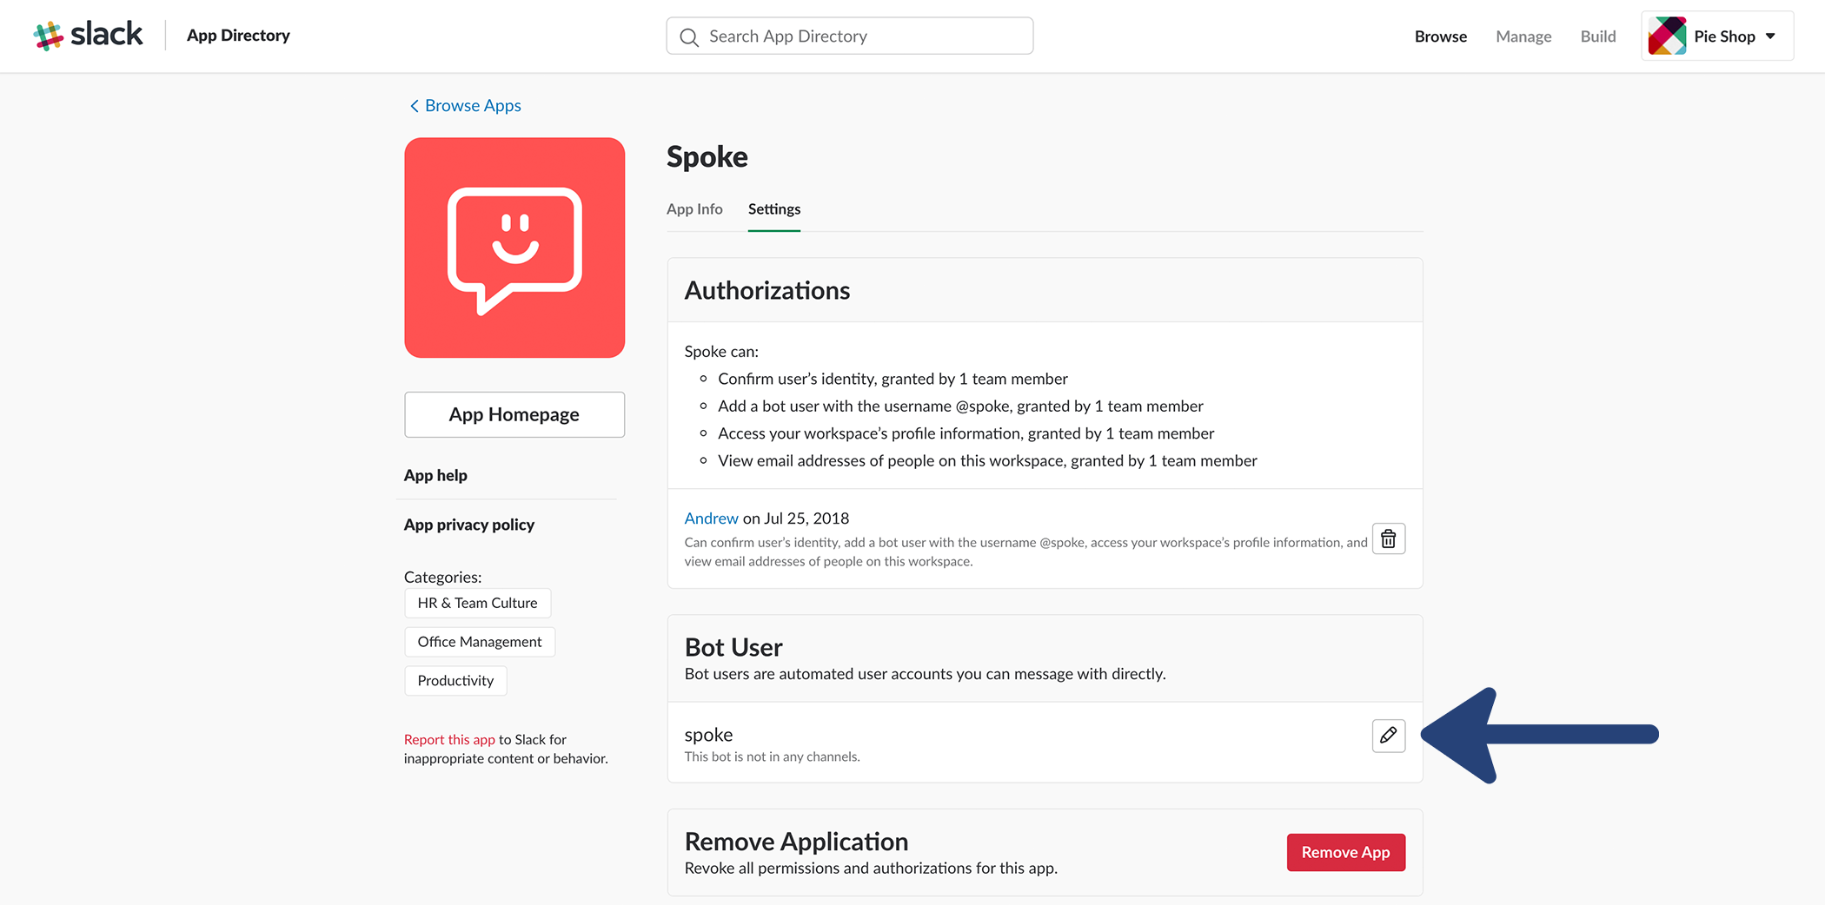The height and width of the screenshot is (905, 1825).
Task: Click inside the Search App Directory field
Action: click(849, 36)
